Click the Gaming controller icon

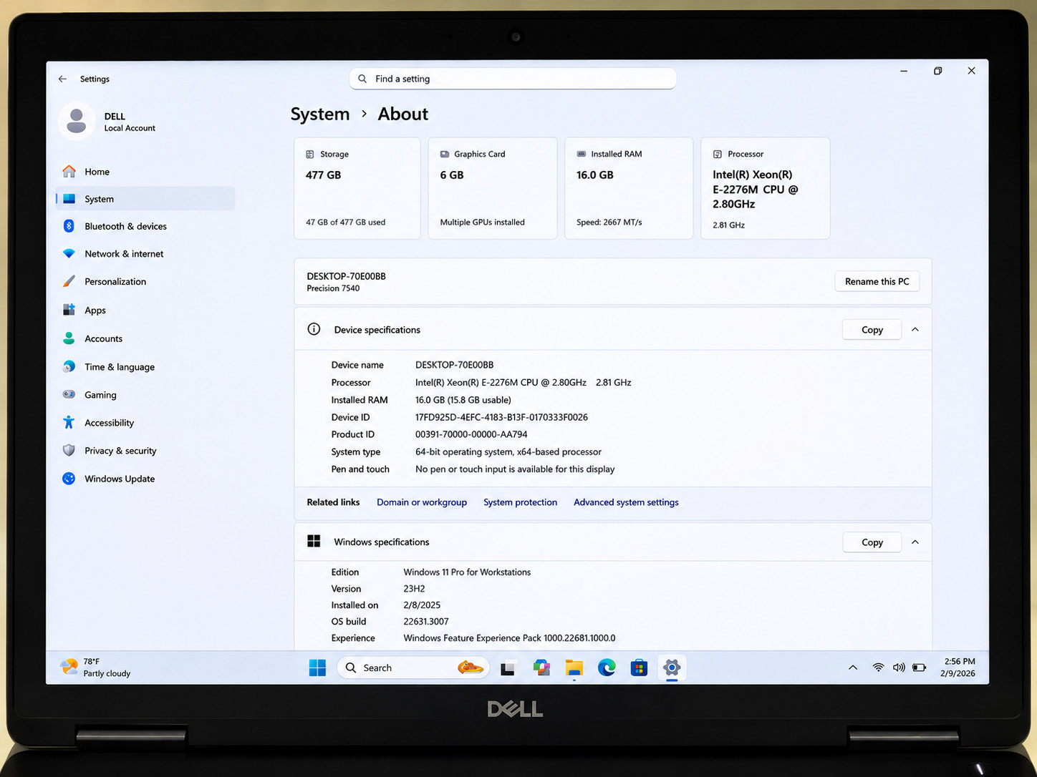(69, 394)
